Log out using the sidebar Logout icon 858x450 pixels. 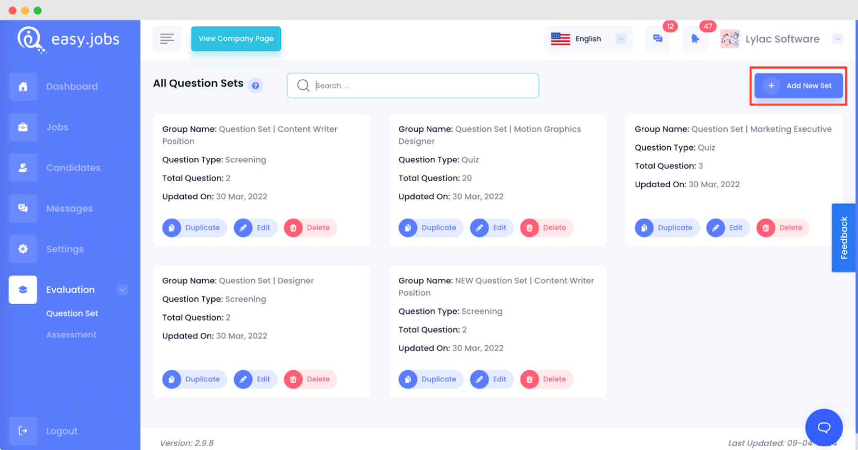pyautogui.click(x=22, y=430)
